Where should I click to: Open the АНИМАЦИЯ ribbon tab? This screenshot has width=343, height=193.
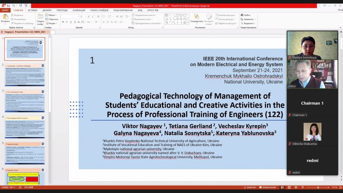[x=79, y=10]
